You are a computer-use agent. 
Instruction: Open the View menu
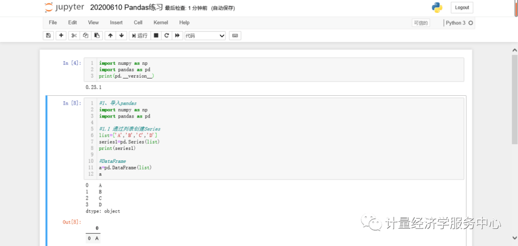[x=93, y=22]
